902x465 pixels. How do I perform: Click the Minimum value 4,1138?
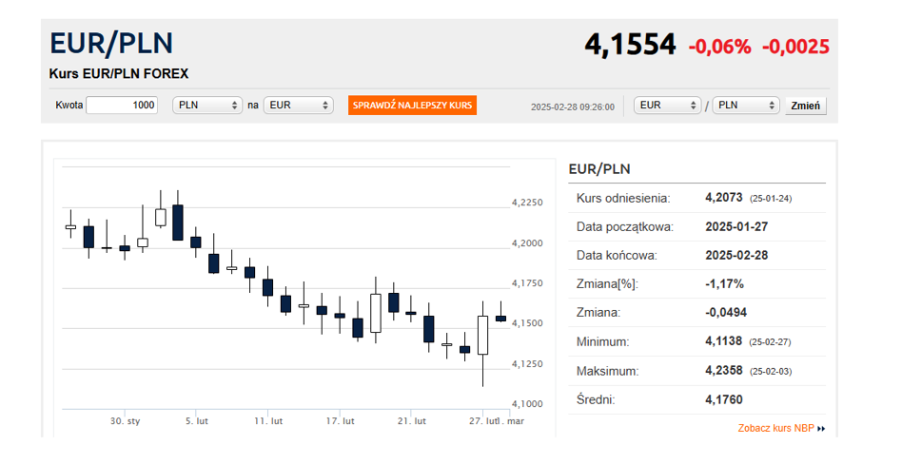tap(725, 341)
